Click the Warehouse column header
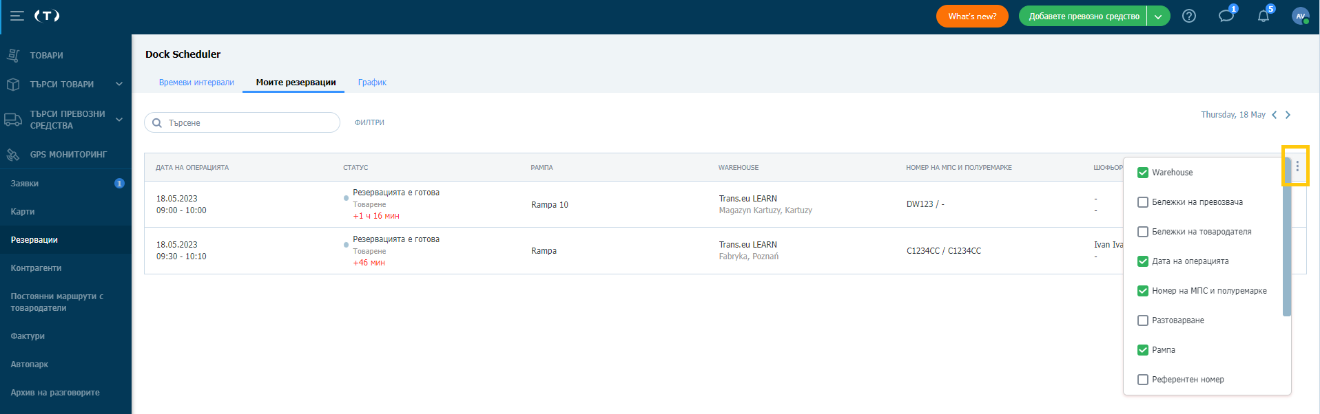1320x414 pixels. pos(739,168)
